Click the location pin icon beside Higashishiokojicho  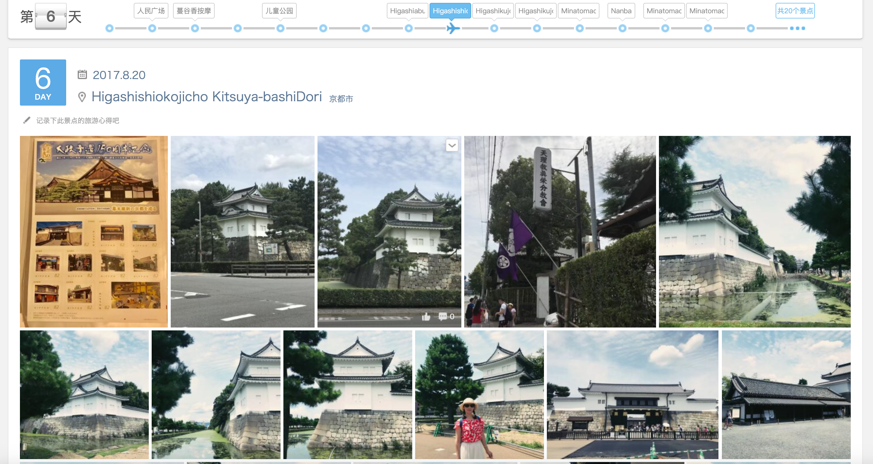(82, 97)
